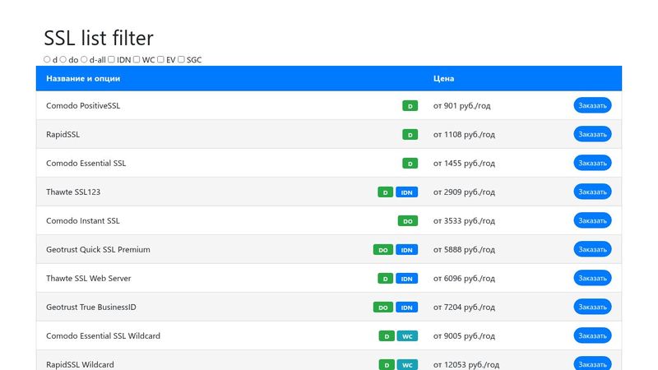Click the price 'от 7204 руб./год'
658x370 pixels.
tap(464, 307)
